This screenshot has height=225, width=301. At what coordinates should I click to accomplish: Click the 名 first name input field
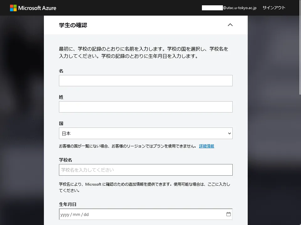click(x=145, y=81)
